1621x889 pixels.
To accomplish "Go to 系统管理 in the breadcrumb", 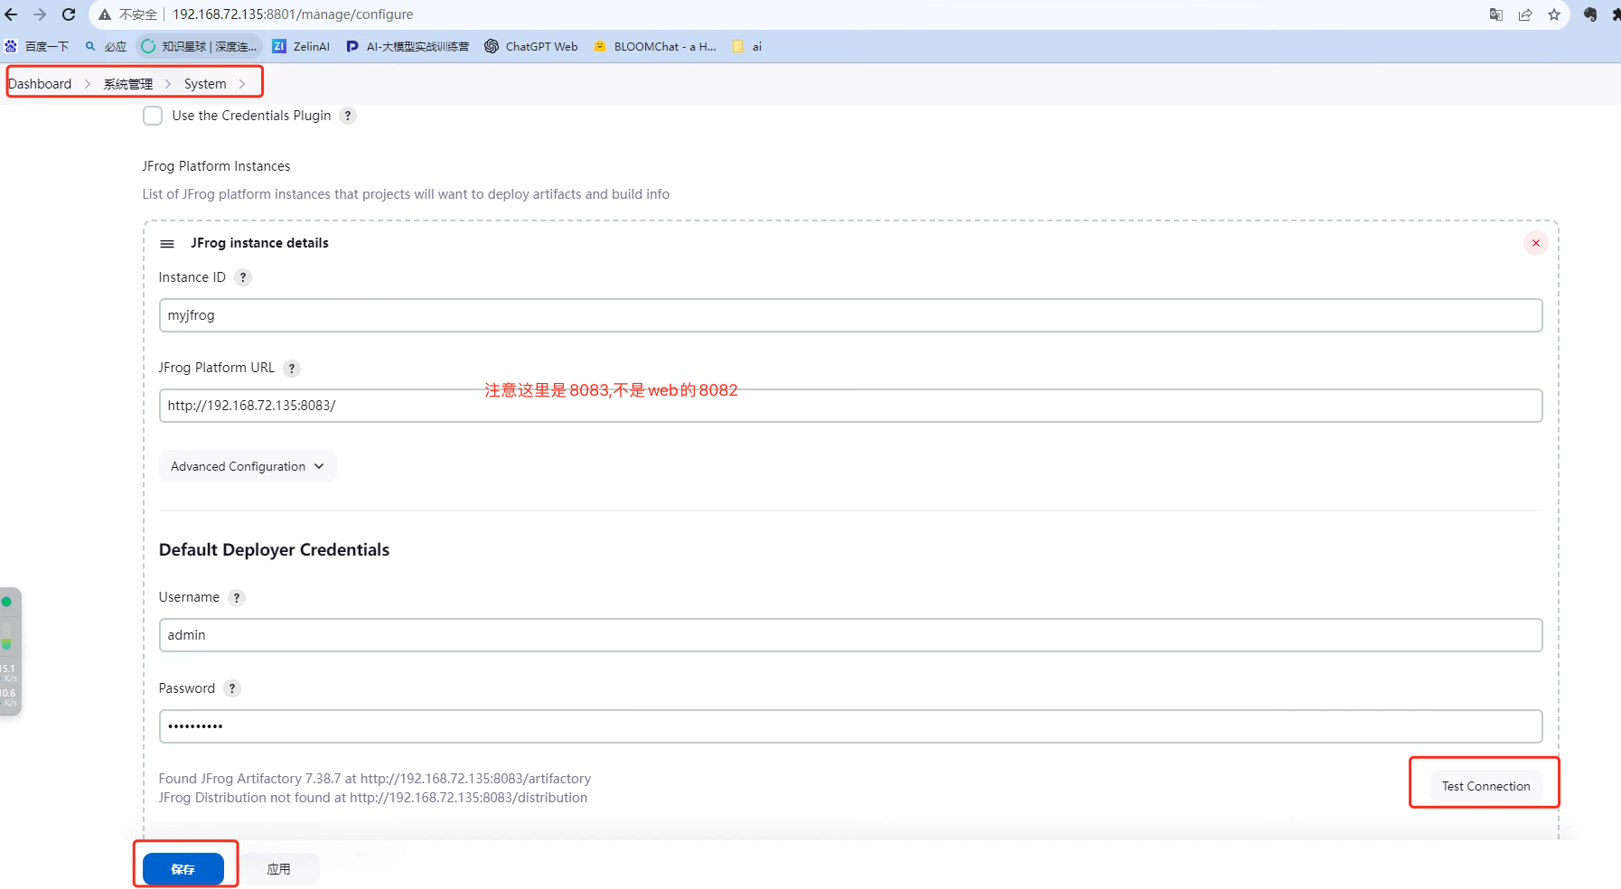I will coord(127,83).
